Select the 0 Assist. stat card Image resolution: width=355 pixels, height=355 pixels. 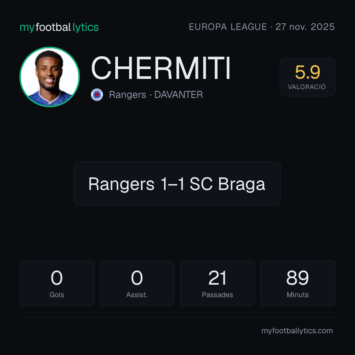pyautogui.click(x=137, y=283)
